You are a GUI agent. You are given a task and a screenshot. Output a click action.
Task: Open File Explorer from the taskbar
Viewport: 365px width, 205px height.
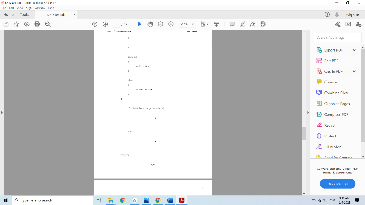pos(111,200)
